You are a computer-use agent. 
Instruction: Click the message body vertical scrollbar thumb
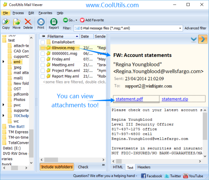pos(205,126)
